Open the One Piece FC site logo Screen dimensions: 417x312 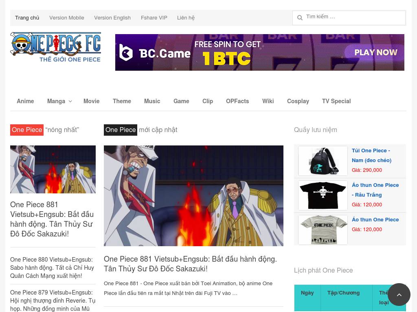(55, 47)
